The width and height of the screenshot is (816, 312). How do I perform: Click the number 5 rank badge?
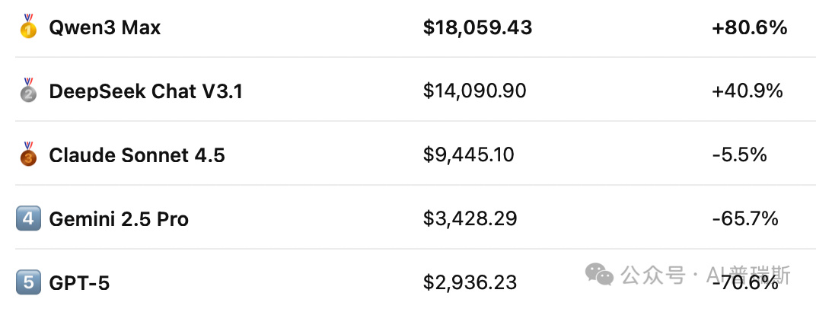[29, 282]
